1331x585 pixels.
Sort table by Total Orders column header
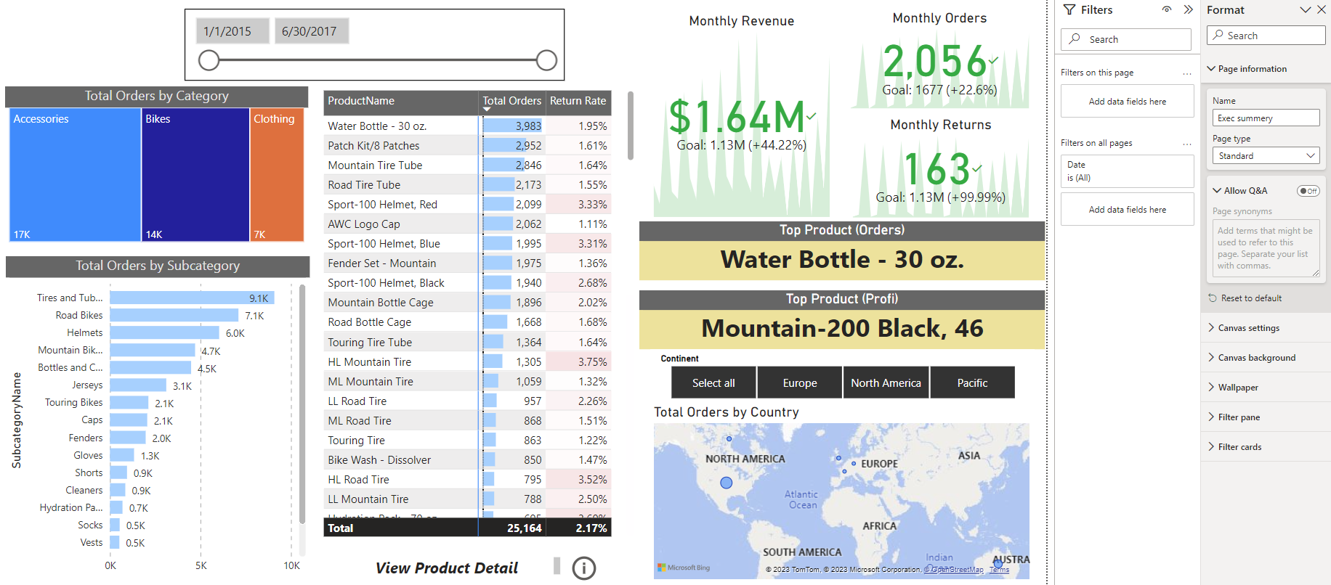click(x=511, y=101)
